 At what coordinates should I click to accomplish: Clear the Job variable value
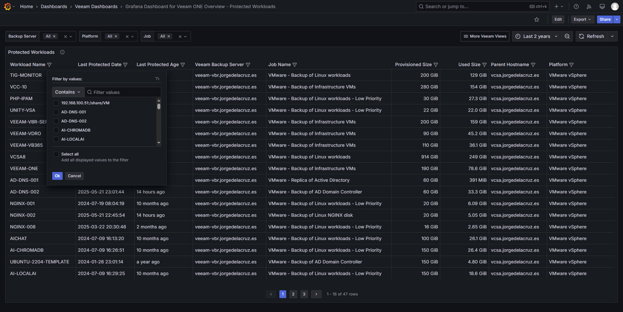click(180, 37)
